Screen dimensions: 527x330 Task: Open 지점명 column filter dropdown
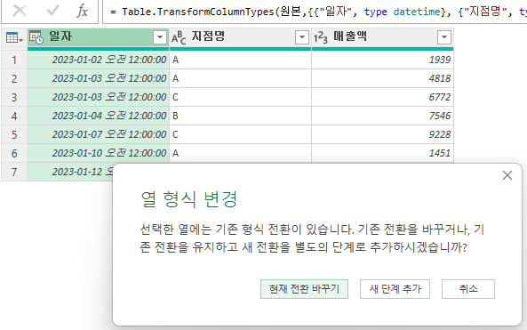pyautogui.click(x=302, y=37)
